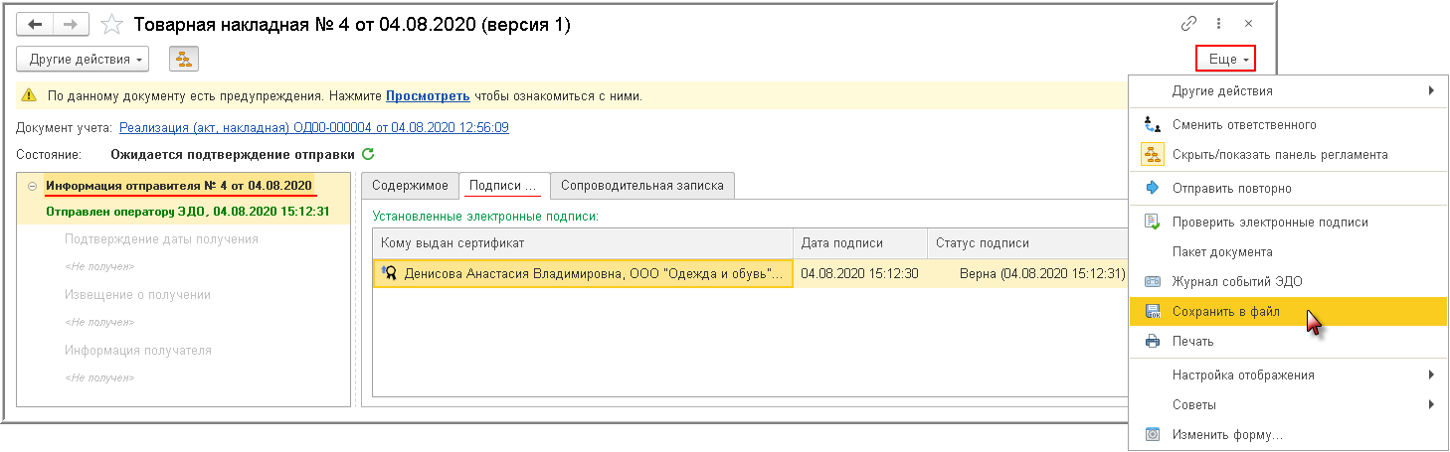The image size is (1450, 452).
Task: Choose Отправить повторно in the menu
Action: pyautogui.click(x=1231, y=188)
